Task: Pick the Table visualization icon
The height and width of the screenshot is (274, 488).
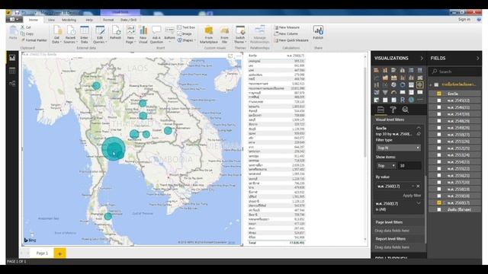Action: (x=385, y=100)
